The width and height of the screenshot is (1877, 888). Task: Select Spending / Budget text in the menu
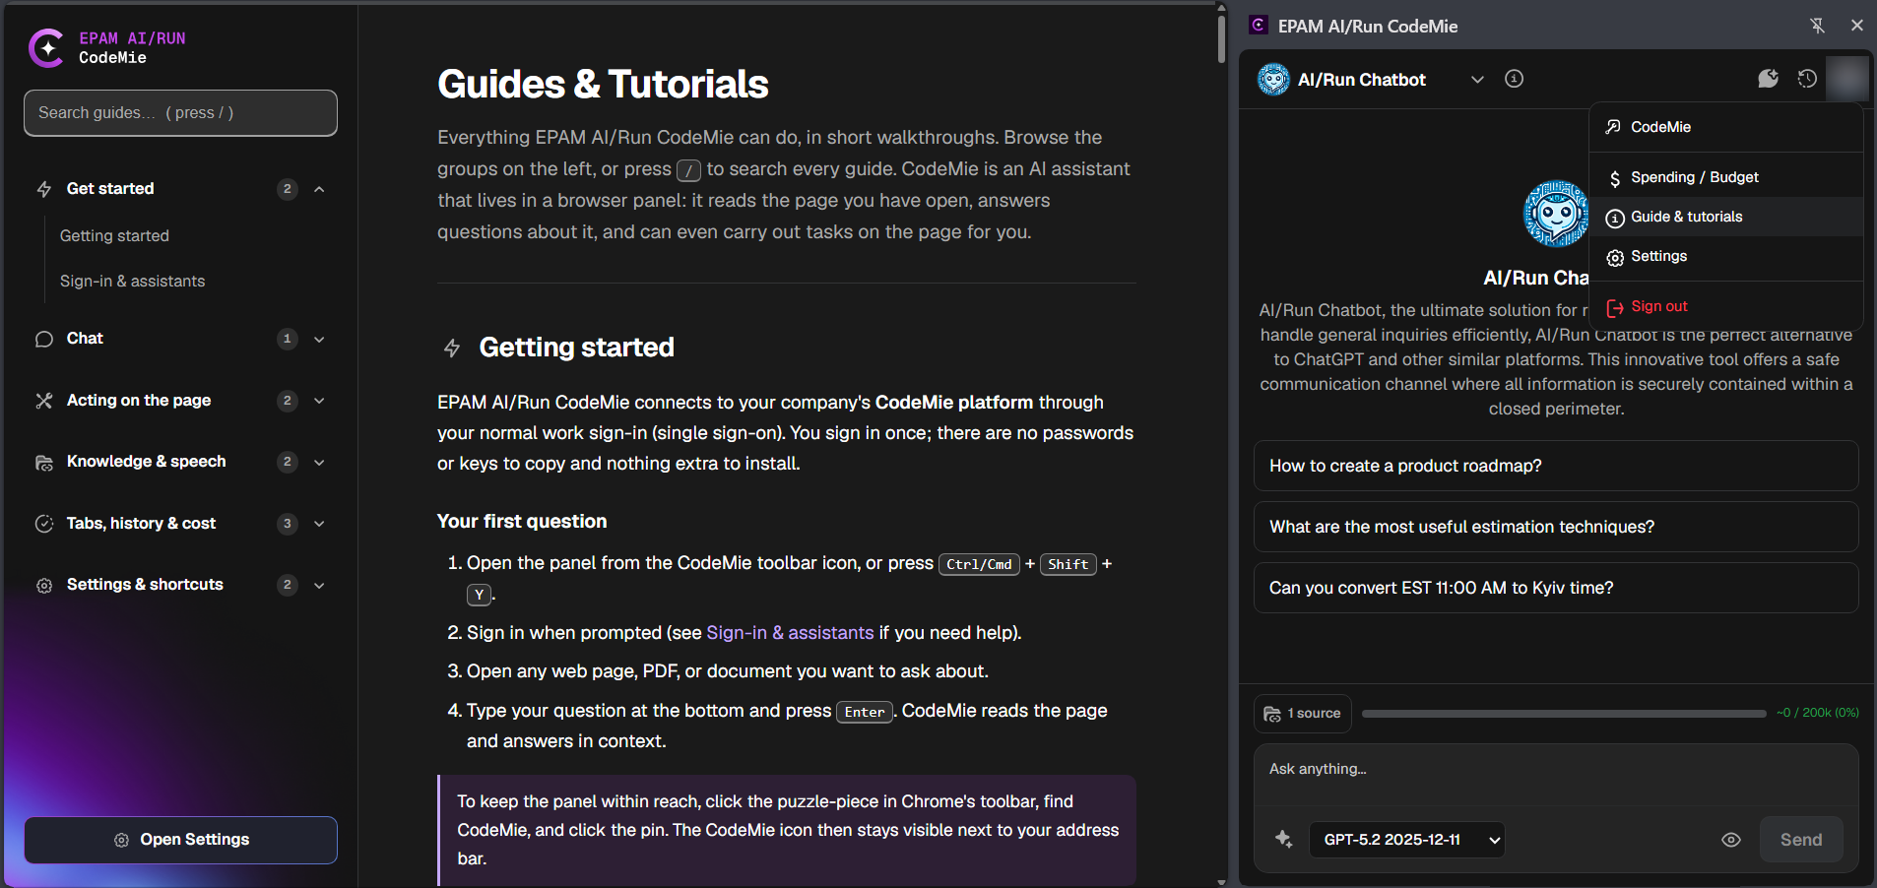tap(1694, 177)
